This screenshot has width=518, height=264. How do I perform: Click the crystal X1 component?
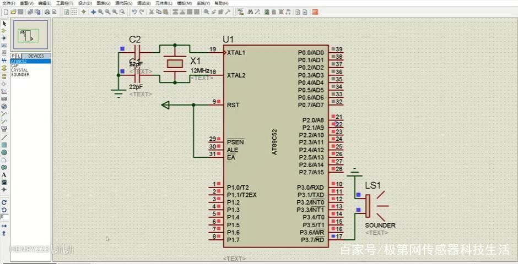175,63
